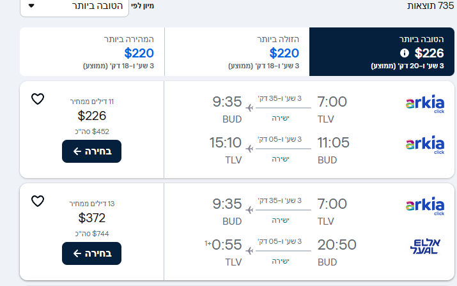Click the info icon beside $226 in the best tab
Screen dimensions: 457x286
point(404,53)
